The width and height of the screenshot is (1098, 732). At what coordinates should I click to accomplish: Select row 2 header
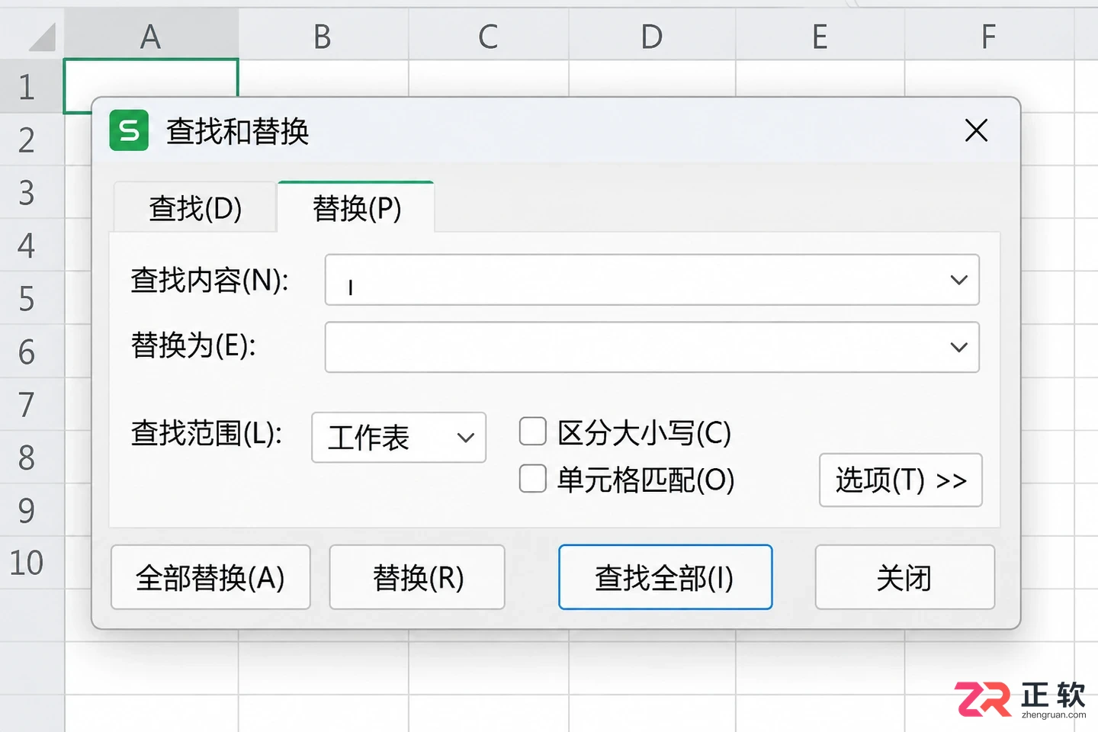30,140
